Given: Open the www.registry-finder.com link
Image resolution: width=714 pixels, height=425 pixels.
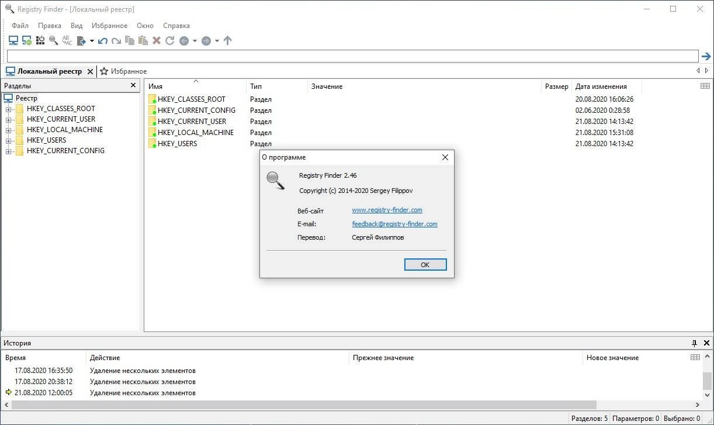Looking at the screenshot, I should (387, 210).
